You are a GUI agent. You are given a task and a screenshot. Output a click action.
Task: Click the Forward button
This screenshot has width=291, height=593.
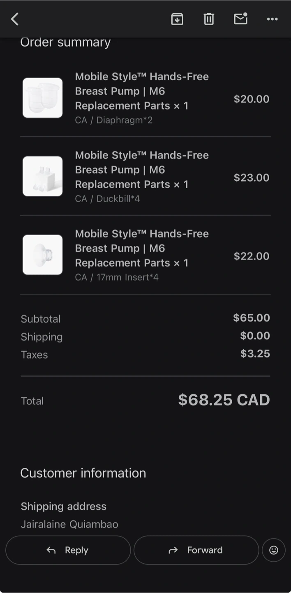coord(196,550)
